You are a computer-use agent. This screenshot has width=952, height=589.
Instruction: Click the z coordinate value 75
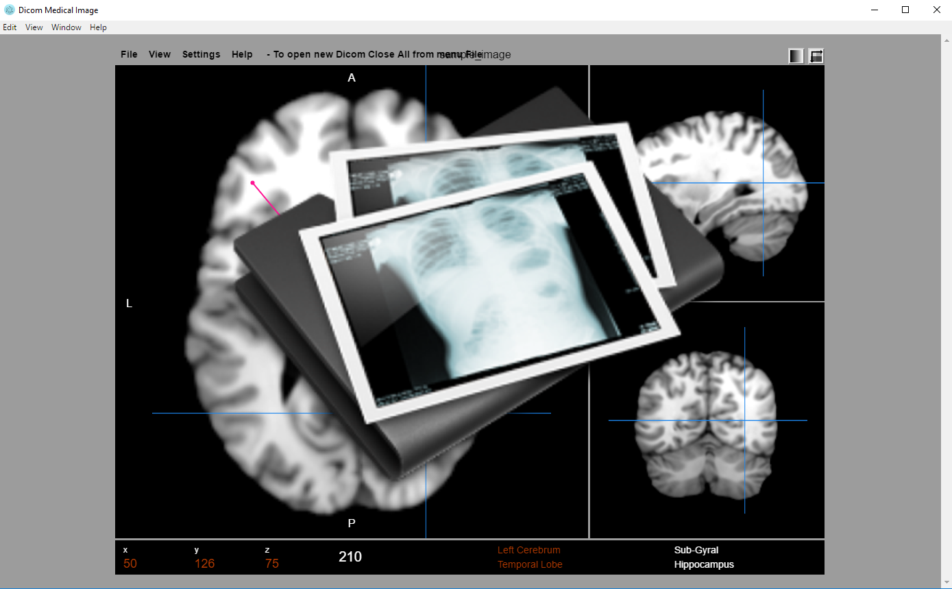(x=272, y=564)
